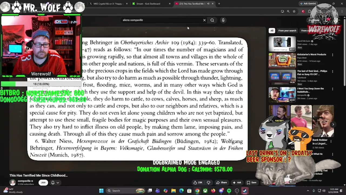Open the clock showing 3:25 AM
This screenshot has width=346, height=195.
pos(334,191)
